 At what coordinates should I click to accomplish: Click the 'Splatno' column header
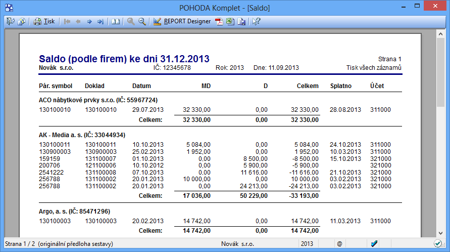click(341, 86)
